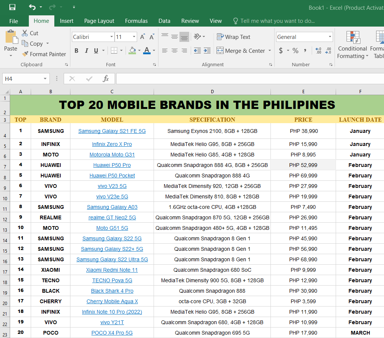This screenshot has width=384, height=338.
Task: Open the Merge & Center dropdown arrow
Action: [x=270, y=51]
